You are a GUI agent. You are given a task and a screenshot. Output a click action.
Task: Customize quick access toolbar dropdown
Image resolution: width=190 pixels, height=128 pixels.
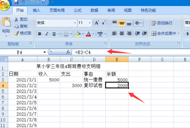[x=53, y=2]
